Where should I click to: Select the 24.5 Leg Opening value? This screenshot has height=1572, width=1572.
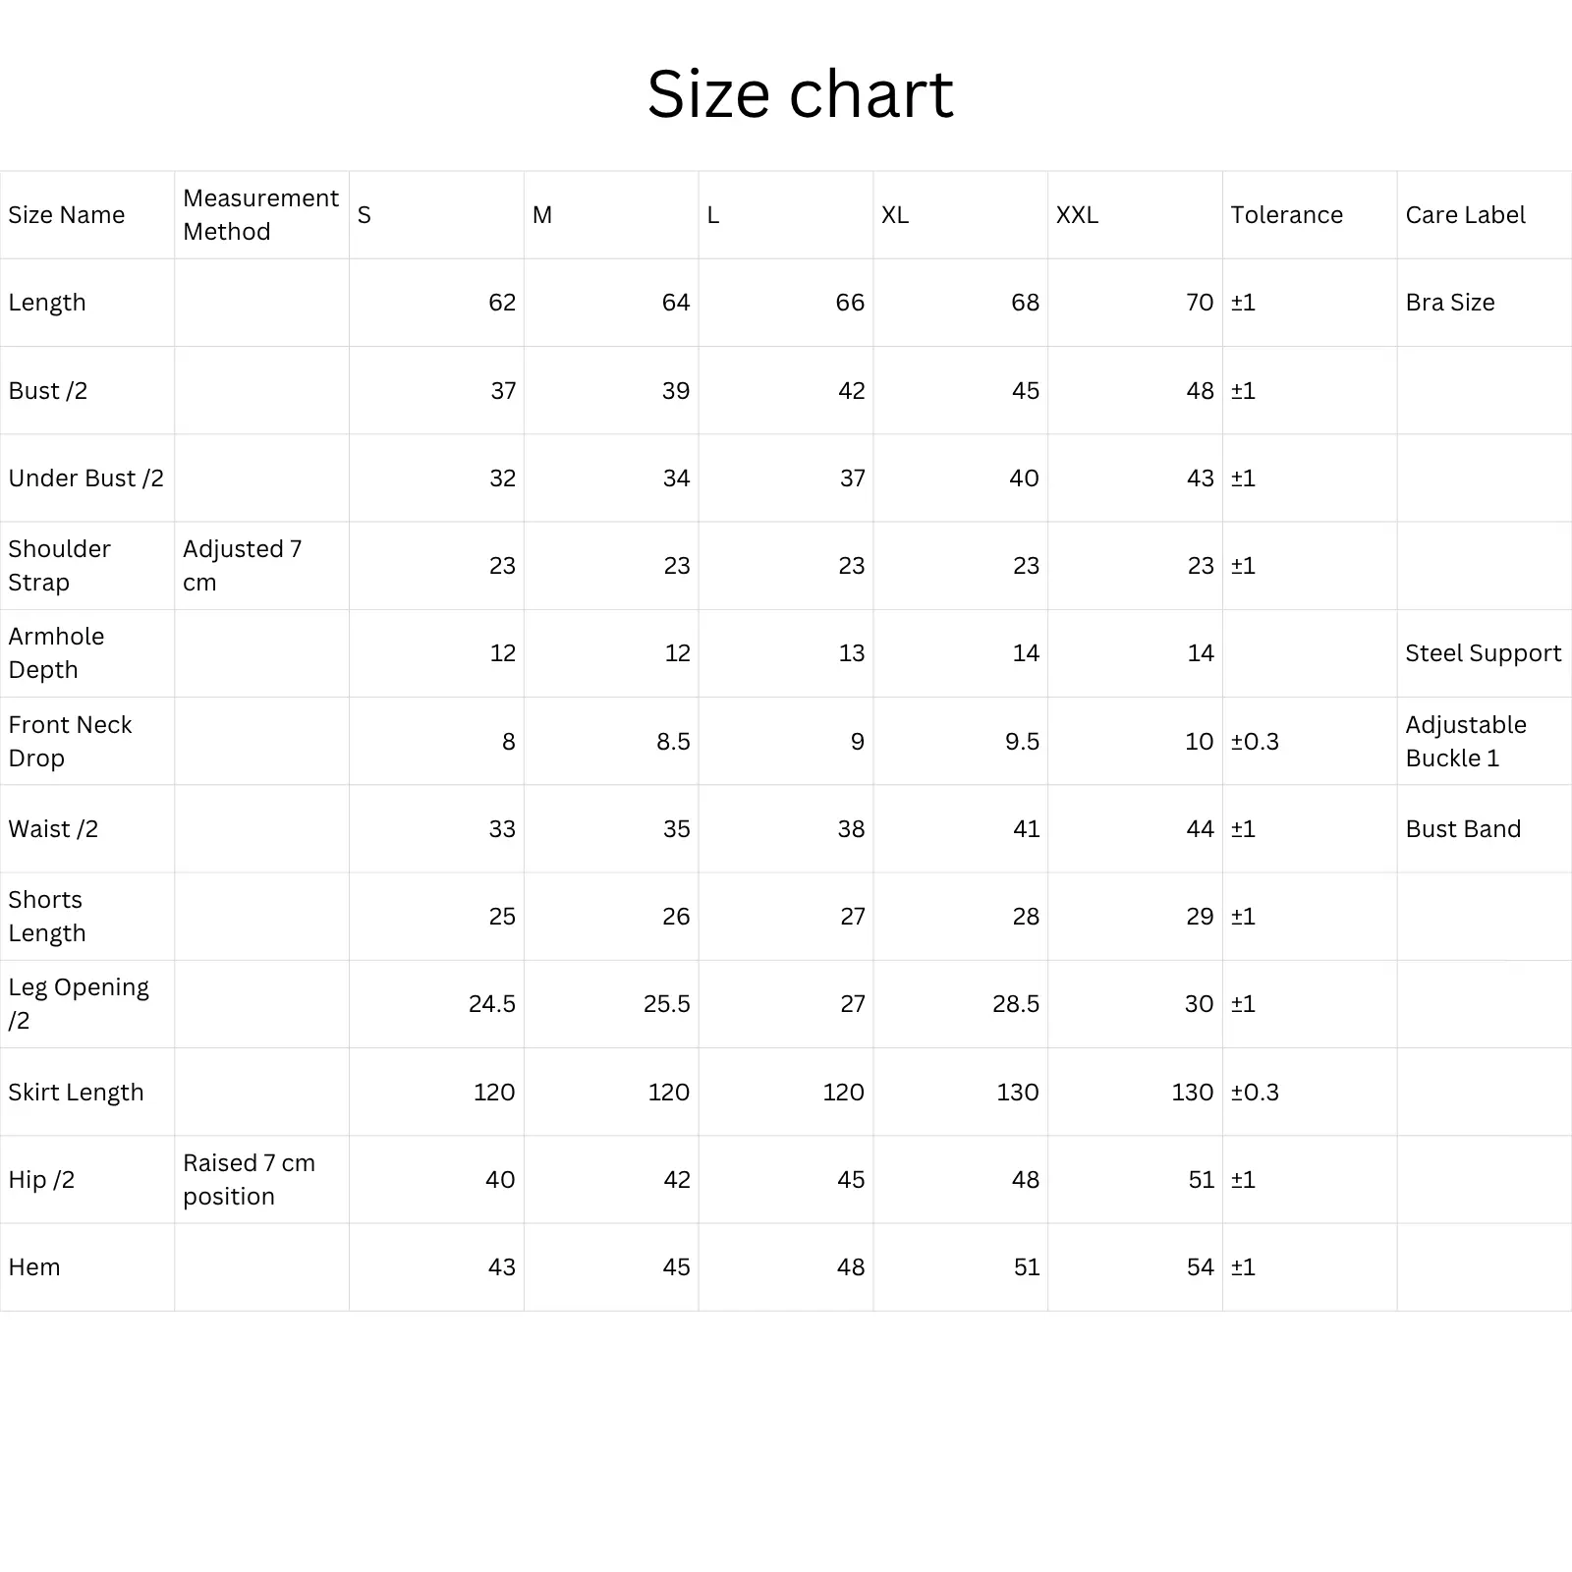(491, 1004)
